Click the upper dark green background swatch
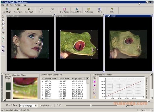The width and height of the screenshot is (154, 112). pos(8,86)
